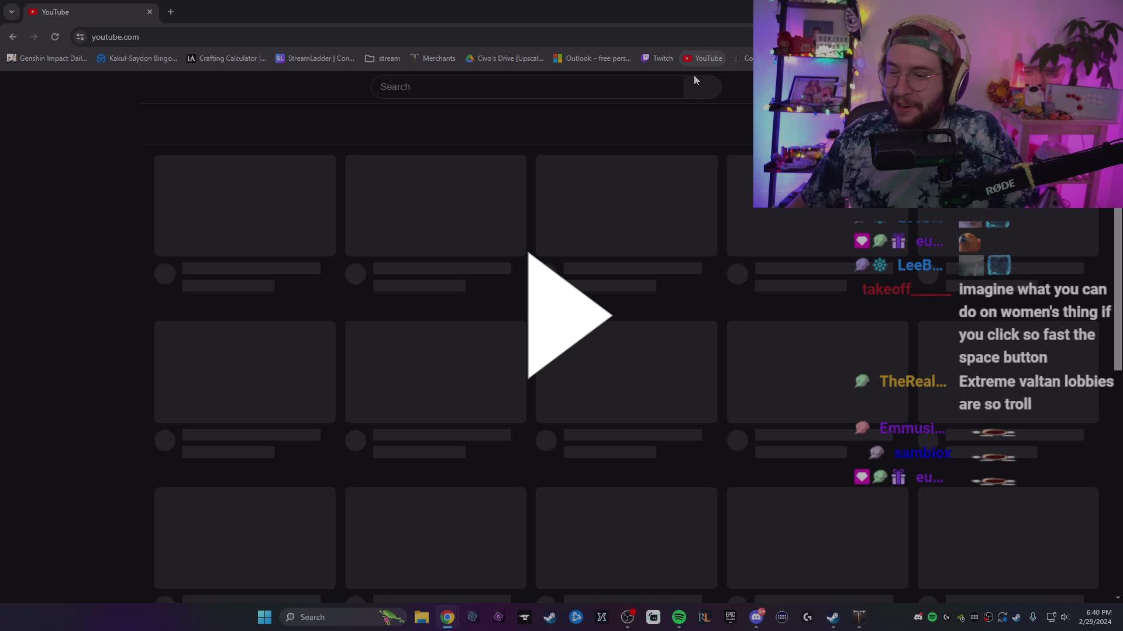The image size is (1123, 631).
Task: Open Logitech G software from the system tray
Action: [x=946, y=618]
